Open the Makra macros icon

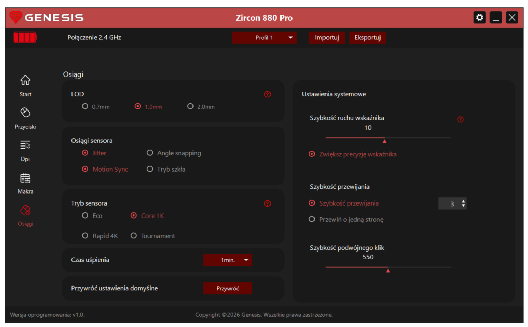[x=25, y=178]
